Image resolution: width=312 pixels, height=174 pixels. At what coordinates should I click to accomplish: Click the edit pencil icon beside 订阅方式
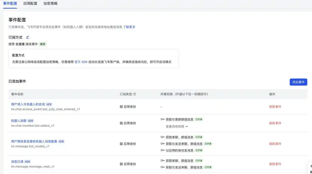tap(28, 37)
